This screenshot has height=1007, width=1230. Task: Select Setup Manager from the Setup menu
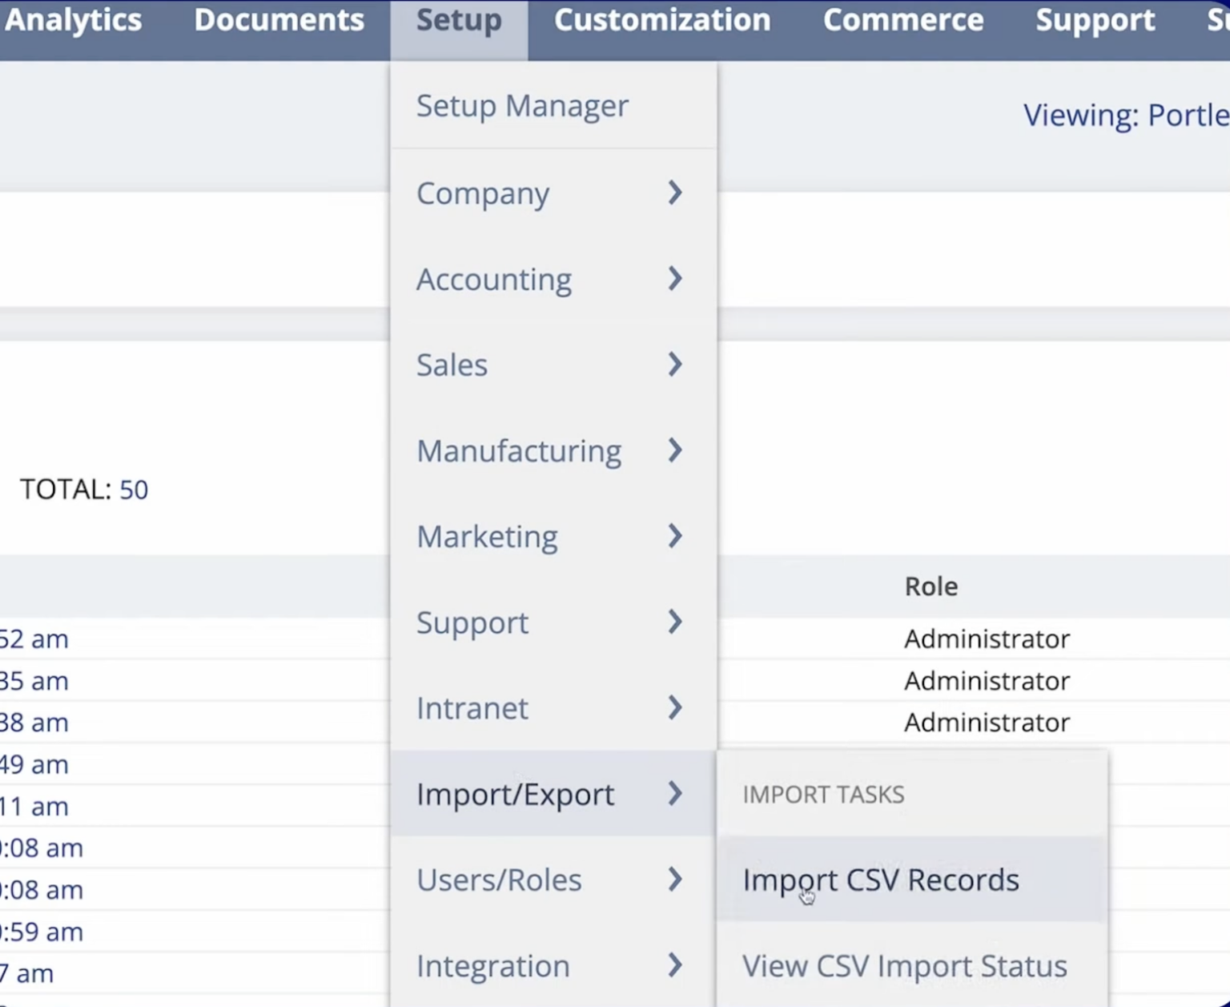tap(522, 106)
